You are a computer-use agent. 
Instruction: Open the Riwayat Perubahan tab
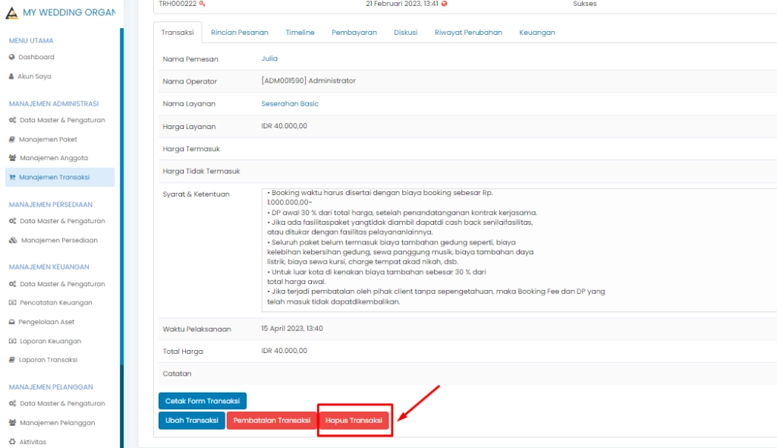click(468, 33)
